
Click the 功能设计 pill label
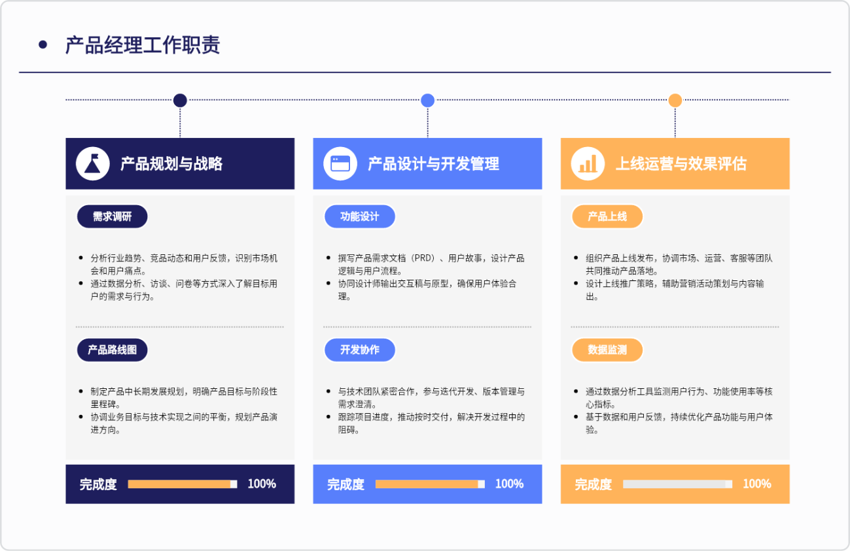point(360,216)
